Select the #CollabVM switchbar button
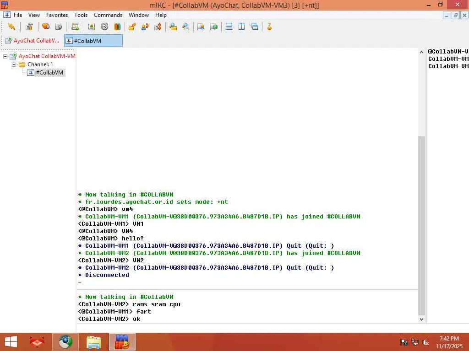Screen dimensions: 469x351 tap(93, 41)
